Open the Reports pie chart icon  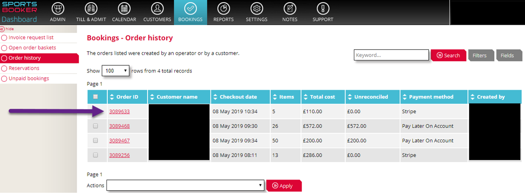[223, 9]
